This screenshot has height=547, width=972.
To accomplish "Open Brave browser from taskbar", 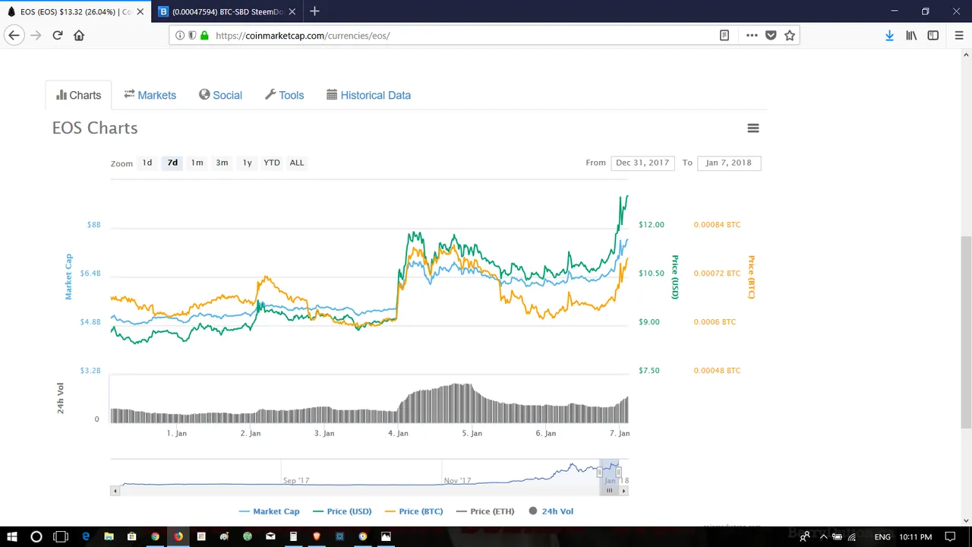I will pyautogui.click(x=317, y=536).
